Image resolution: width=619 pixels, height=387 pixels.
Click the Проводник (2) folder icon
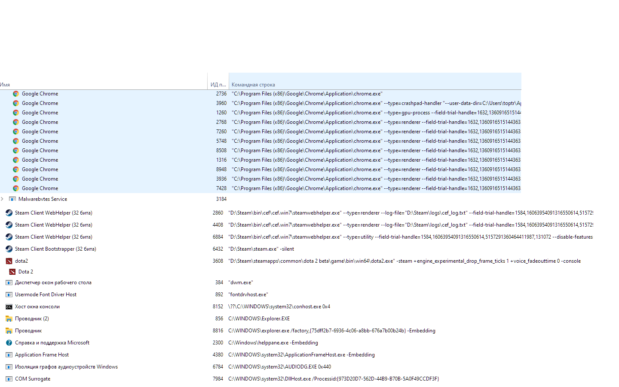click(9, 319)
